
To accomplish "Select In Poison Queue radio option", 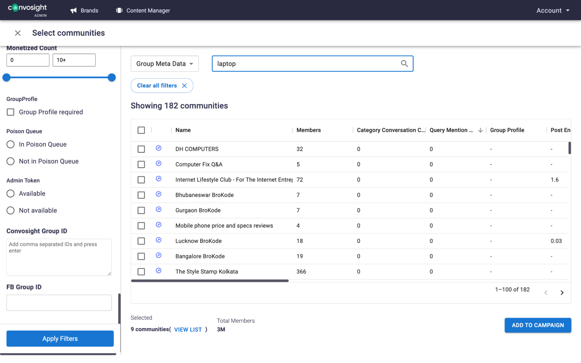I will (10, 144).
